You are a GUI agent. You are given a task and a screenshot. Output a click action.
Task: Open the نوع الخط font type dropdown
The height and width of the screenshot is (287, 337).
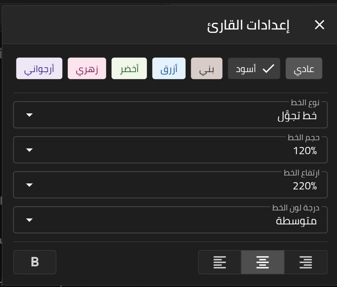point(170,115)
